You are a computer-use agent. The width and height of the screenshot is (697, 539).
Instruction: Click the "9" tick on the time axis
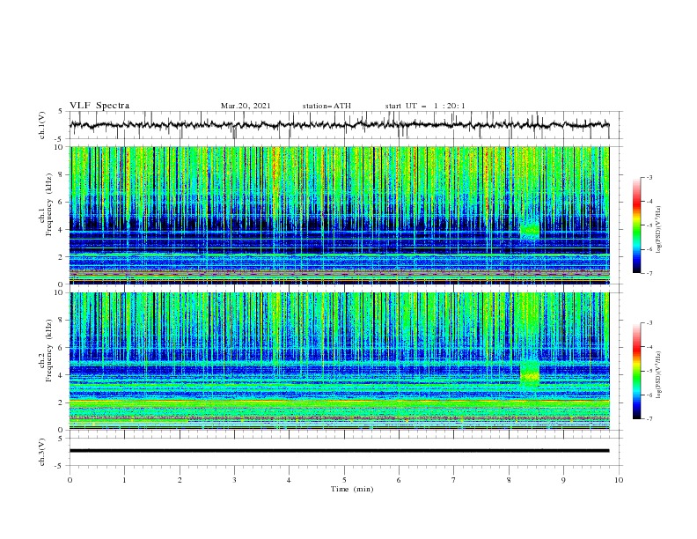(x=563, y=480)
